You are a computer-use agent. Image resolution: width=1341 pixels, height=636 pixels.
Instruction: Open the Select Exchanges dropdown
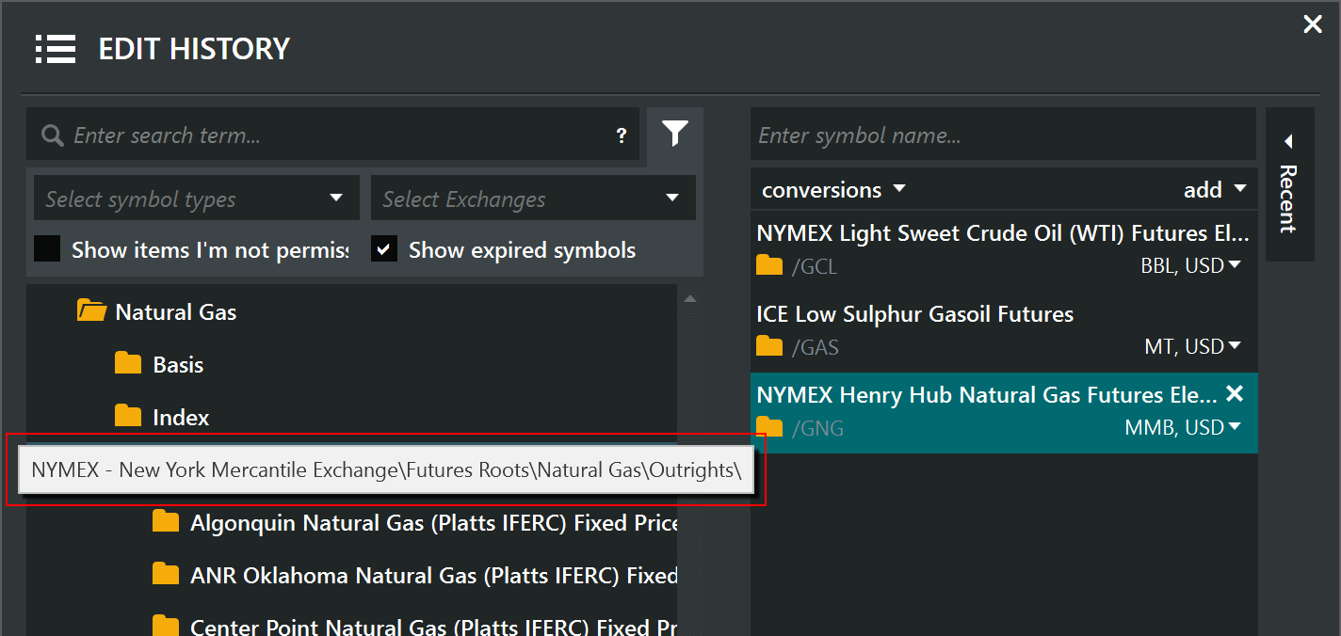[533, 199]
